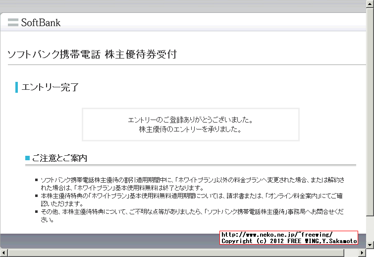Viewport: 374px width, 257px height.
Task: Click the エントリー完了 heading
Action: tap(50, 87)
